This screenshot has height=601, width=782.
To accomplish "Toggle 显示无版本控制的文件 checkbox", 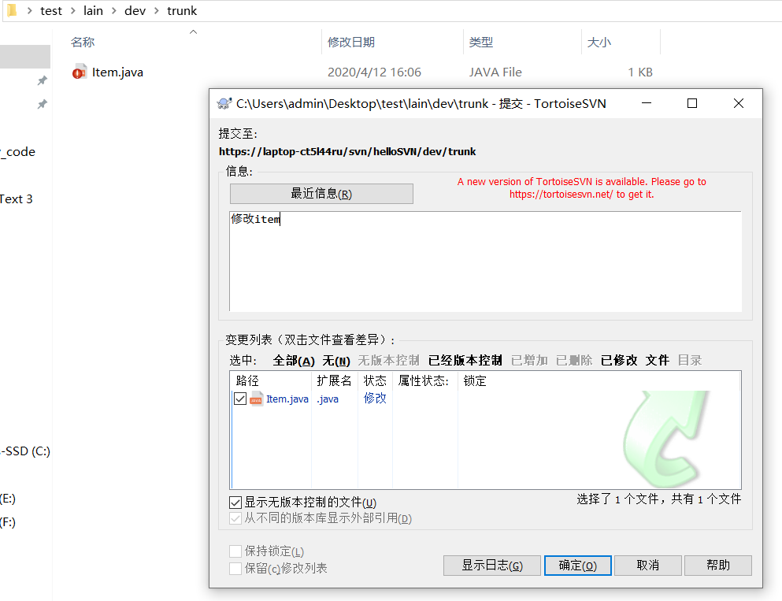I will (235, 503).
